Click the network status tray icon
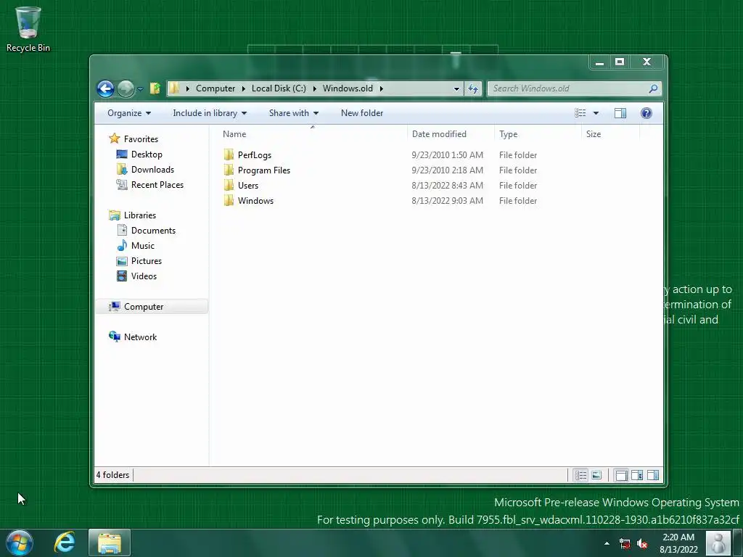Screen dimensions: 743x557 point(625,544)
